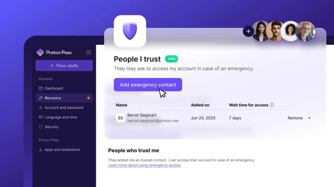Go back to Pass vaults

[64, 66]
